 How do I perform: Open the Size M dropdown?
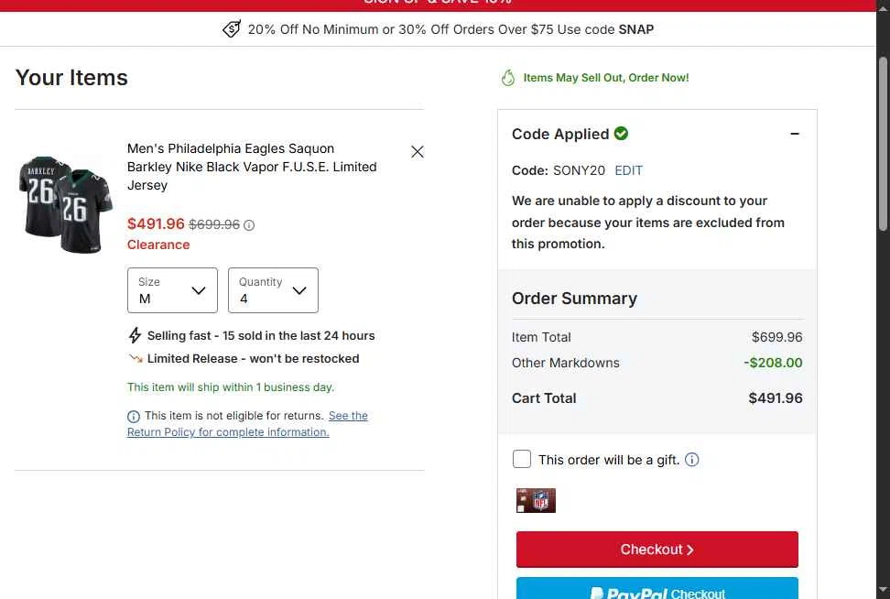click(x=172, y=290)
